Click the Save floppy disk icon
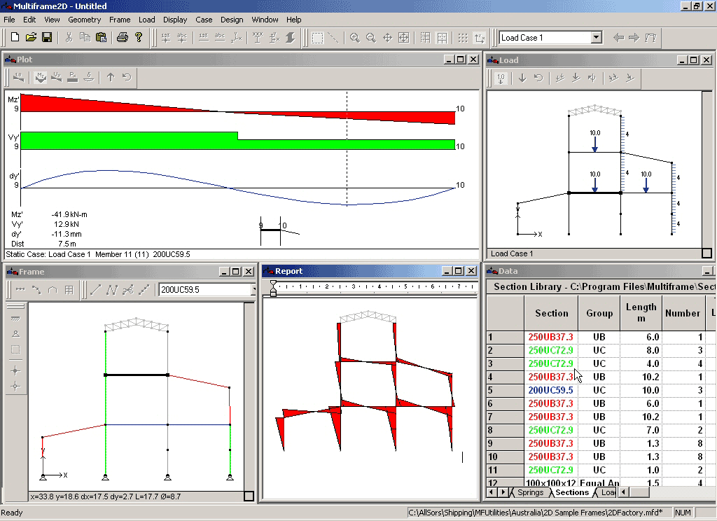The image size is (717, 521). tap(47, 38)
